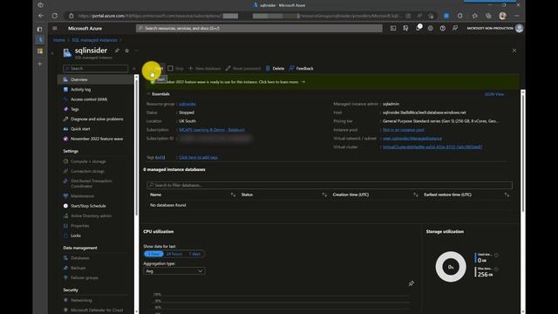The width and height of the screenshot is (558, 314).
Task: Open portal settings gear
Action: 430,28
